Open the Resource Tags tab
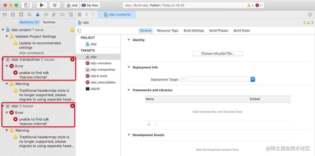Viewport: 315px width, 156px height. [167, 31]
